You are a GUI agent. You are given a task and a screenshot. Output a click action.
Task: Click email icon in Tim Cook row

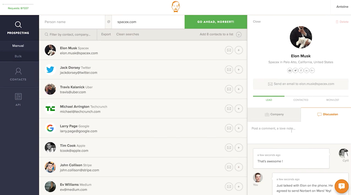point(229,148)
